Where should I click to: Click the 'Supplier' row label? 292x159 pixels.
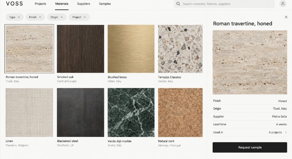(218, 117)
